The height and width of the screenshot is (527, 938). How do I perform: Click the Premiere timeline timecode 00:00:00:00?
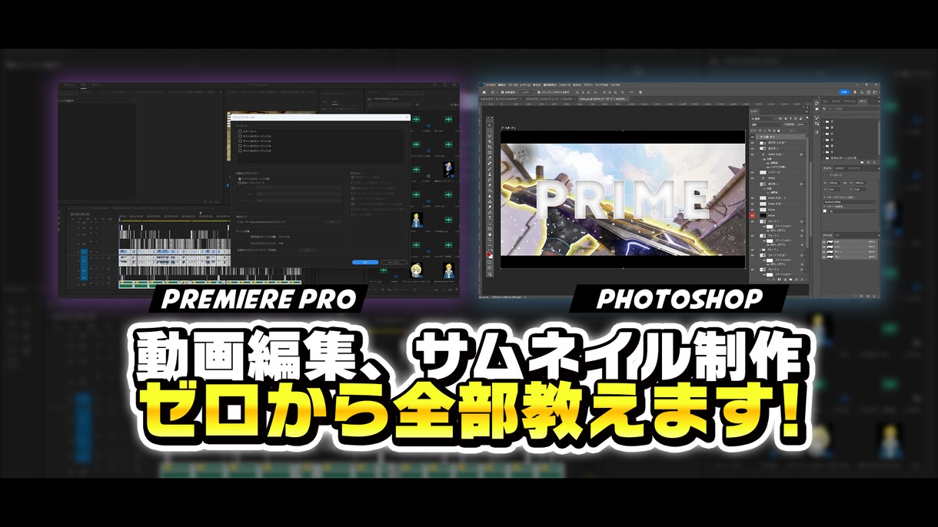[x=80, y=214]
